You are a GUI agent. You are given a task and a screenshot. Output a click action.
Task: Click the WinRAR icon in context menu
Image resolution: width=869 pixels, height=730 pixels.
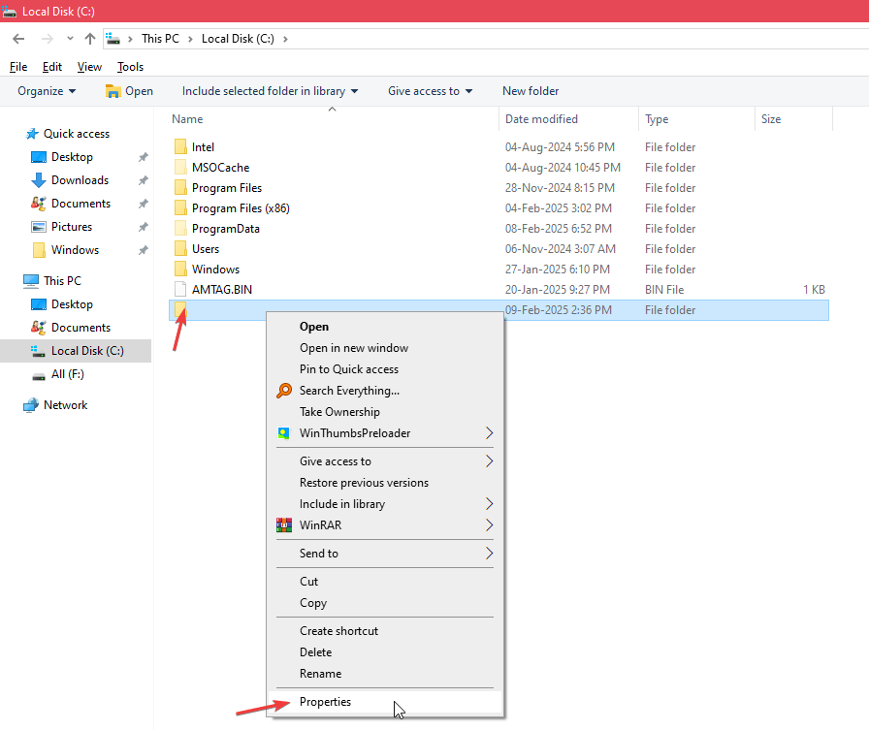(x=284, y=525)
